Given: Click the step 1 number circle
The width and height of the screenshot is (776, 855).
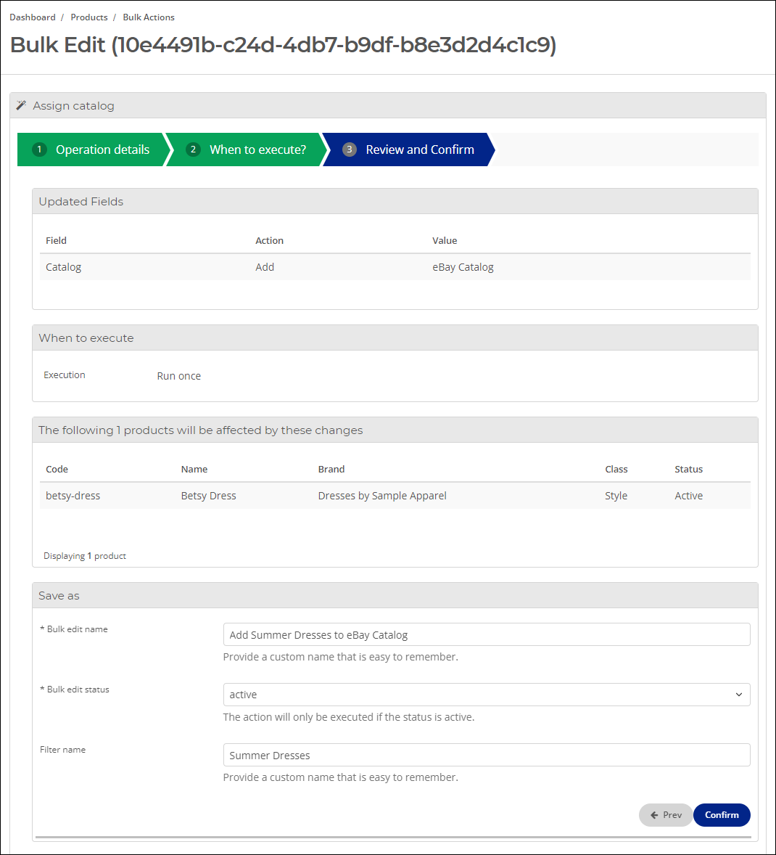Looking at the screenshot, I should pyautogui.click(x=39, y=150).
